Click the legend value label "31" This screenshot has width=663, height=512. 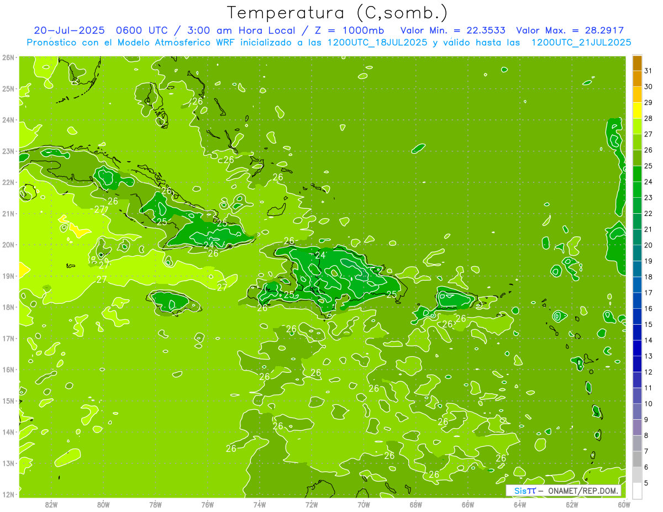click(649, 71)
